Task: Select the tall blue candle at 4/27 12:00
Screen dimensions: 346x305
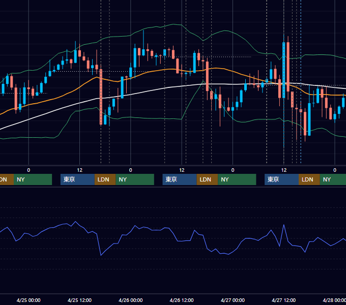Action: [284, 70]
